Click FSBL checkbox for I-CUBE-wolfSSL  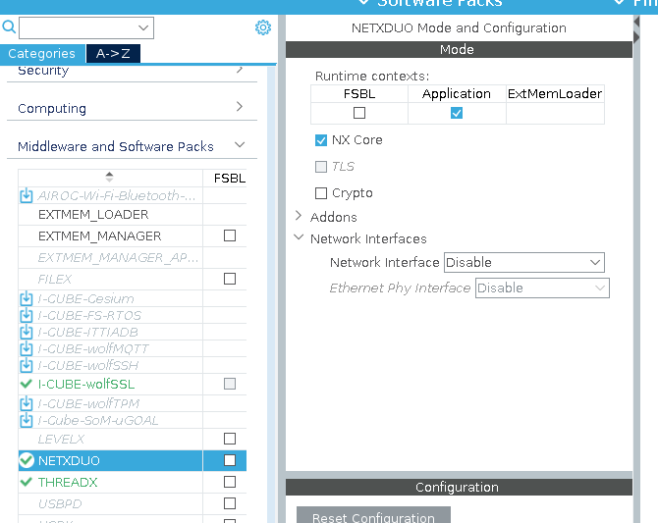coord(230,384)
